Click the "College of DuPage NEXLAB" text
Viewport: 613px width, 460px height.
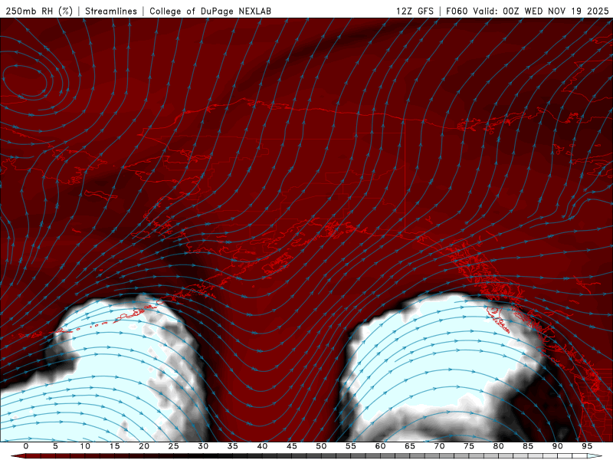tap(210, 11)
